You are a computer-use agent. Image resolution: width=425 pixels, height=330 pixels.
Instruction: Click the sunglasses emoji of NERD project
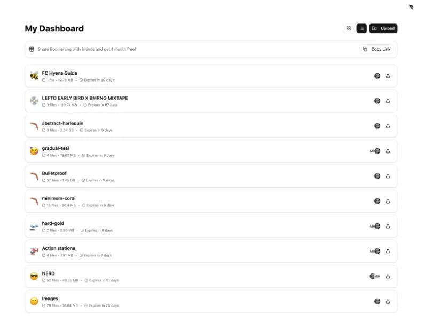[x=34, y=276]
